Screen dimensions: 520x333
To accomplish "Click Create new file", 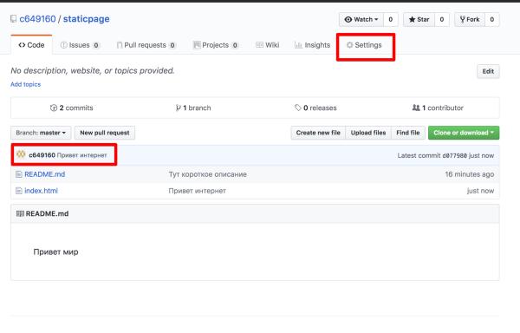I will click(318, 133).
